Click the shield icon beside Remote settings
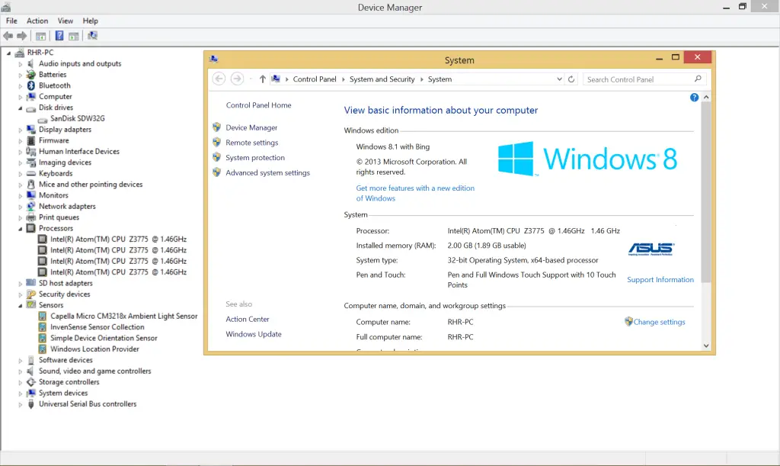 (216, 143)
